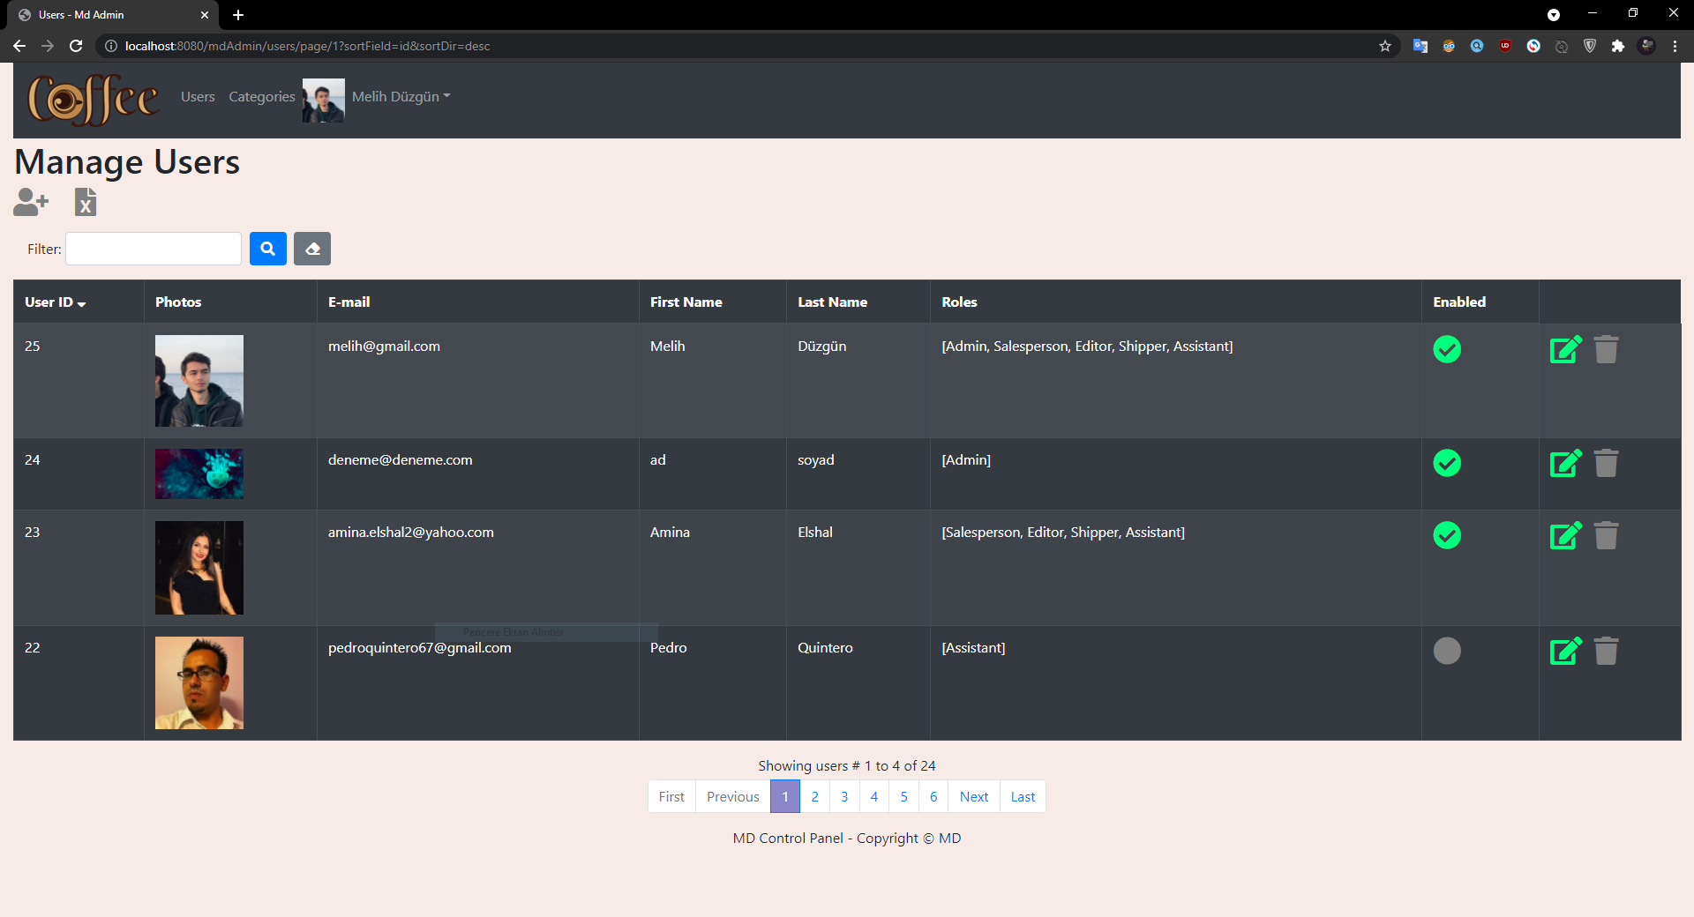Click the jellyfish photo of user 24
The image size is (1694, 917).
[199, 473]
